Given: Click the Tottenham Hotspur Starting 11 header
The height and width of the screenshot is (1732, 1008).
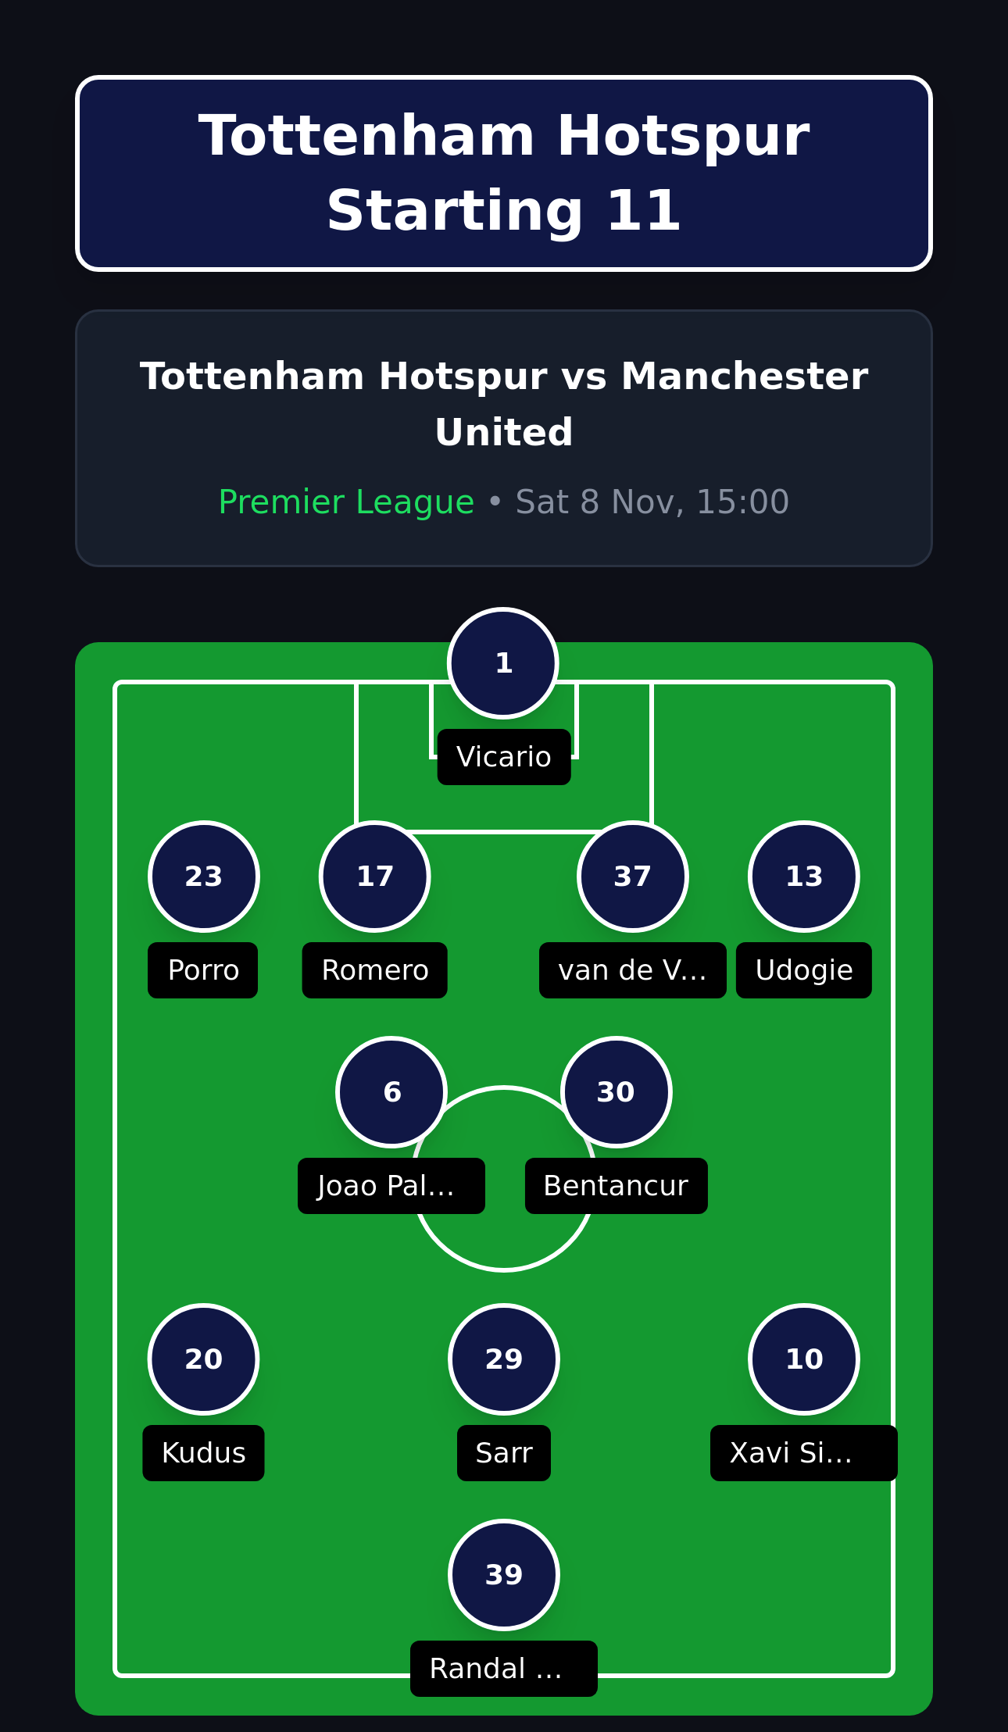Looking at the screenshot, I should [503, 173].
